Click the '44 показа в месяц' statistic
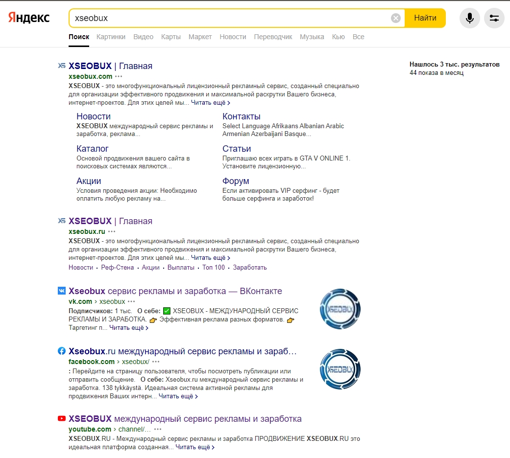 [437, 73]
